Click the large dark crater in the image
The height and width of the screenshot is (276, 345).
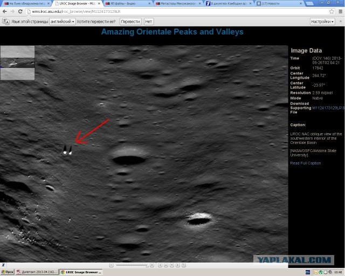[129, 160]
